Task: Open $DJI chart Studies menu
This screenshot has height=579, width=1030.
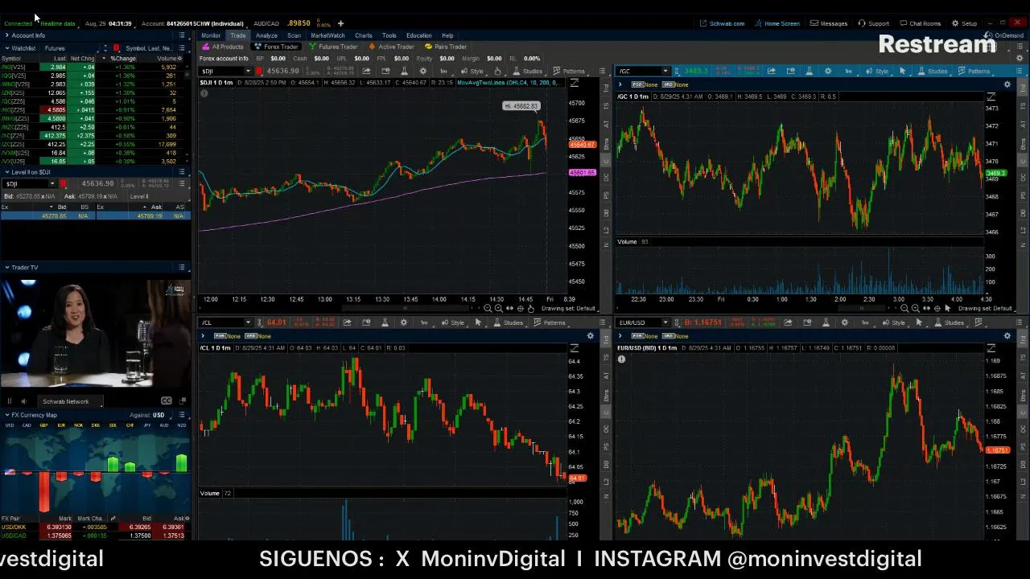Action: tap(527, 71)
